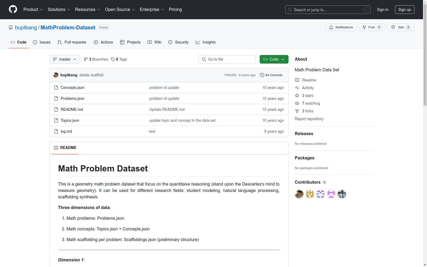The width and height of the screenshot is (427, 267).
Task: Click Report repository
Action: tap(309, 119)
